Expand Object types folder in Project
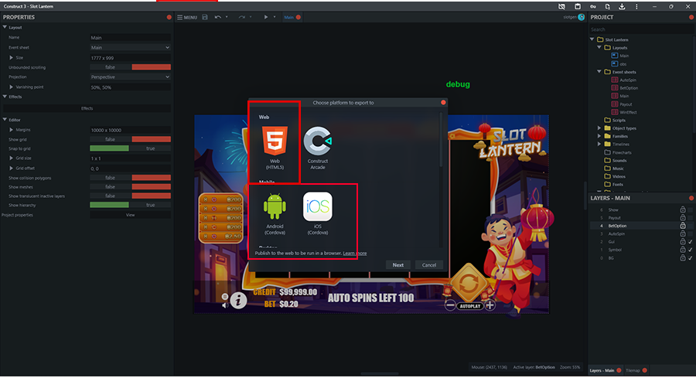 599,128
